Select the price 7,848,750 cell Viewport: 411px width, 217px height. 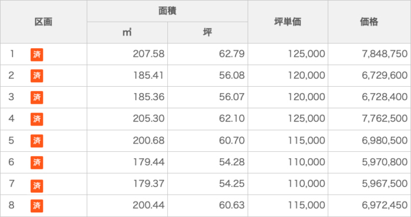tap(369, 54)
